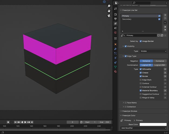Disable the Secondary line set checkbox
Image resolution: width=169 pixels, height=134 pixels.
point(159,19)
